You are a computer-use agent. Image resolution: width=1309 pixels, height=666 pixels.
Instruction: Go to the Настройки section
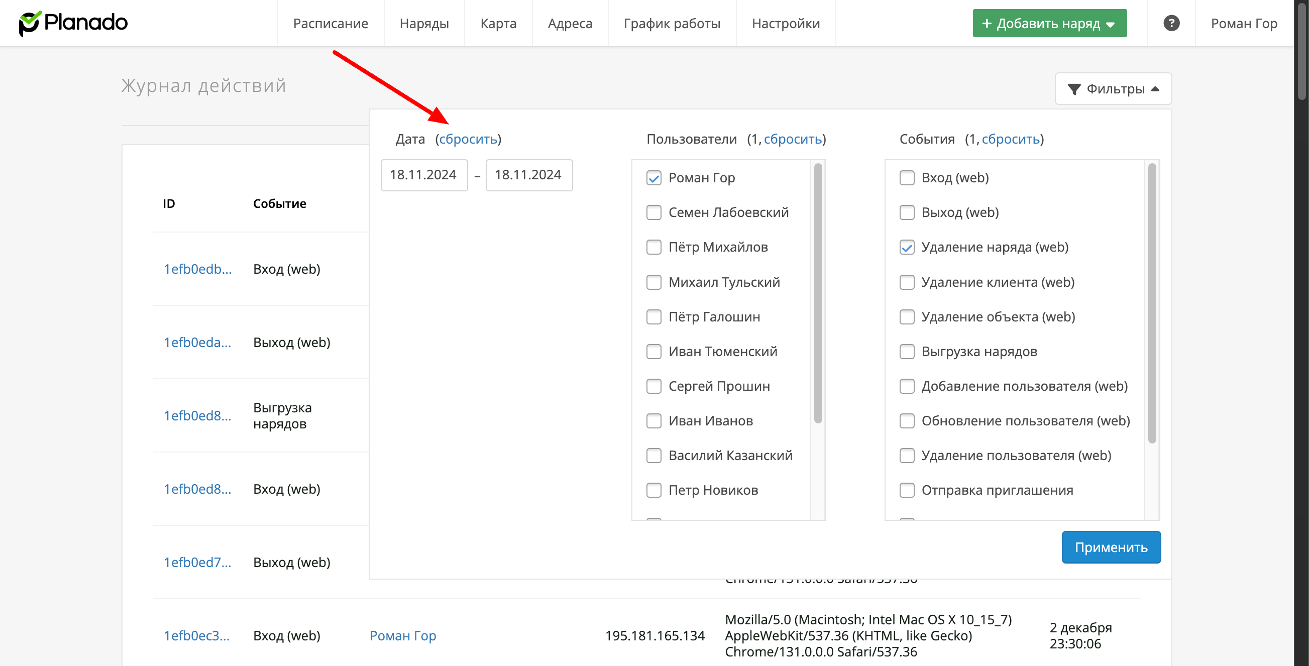coord(785,24)
